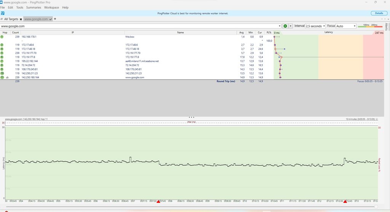Click hop 3 green circle icon
Image resolution: width=390 pixels, height=212 pixels.
click(2, 45)
